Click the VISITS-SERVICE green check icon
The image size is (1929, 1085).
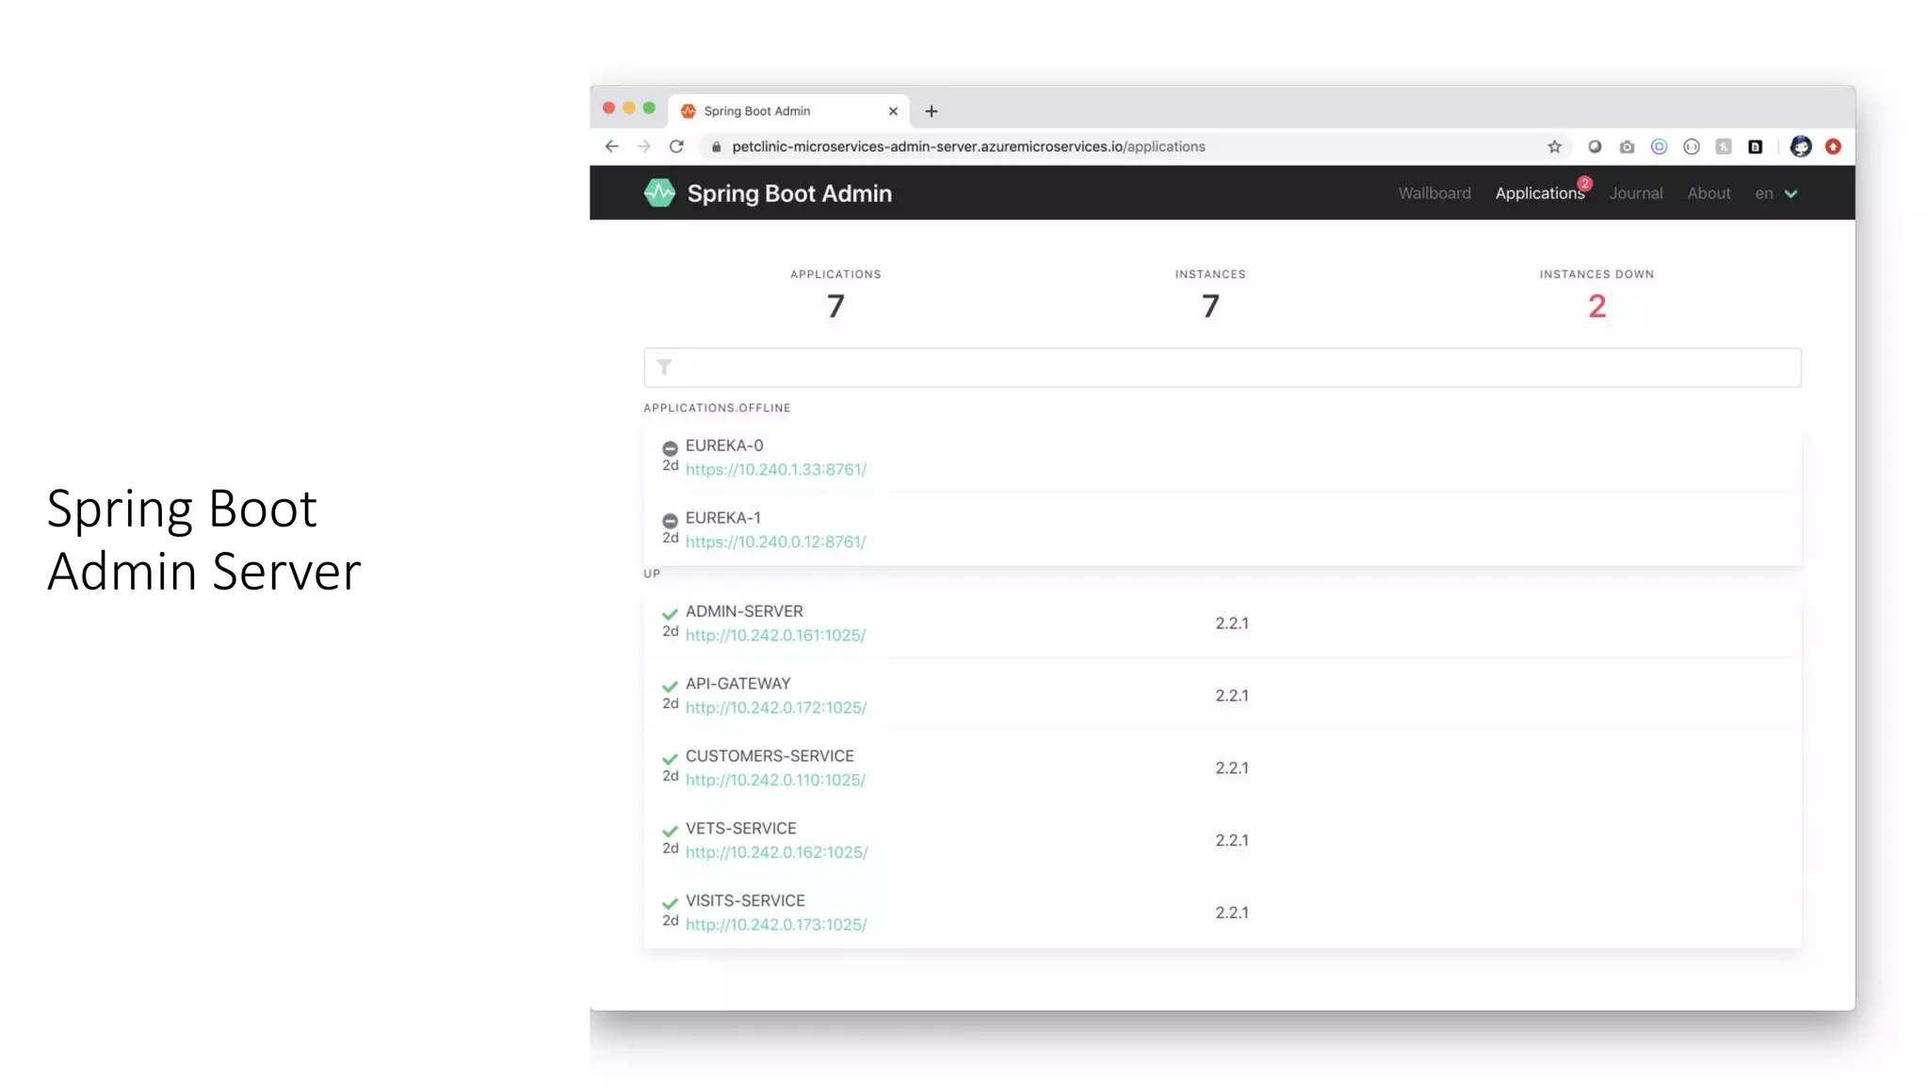(670, 904)
